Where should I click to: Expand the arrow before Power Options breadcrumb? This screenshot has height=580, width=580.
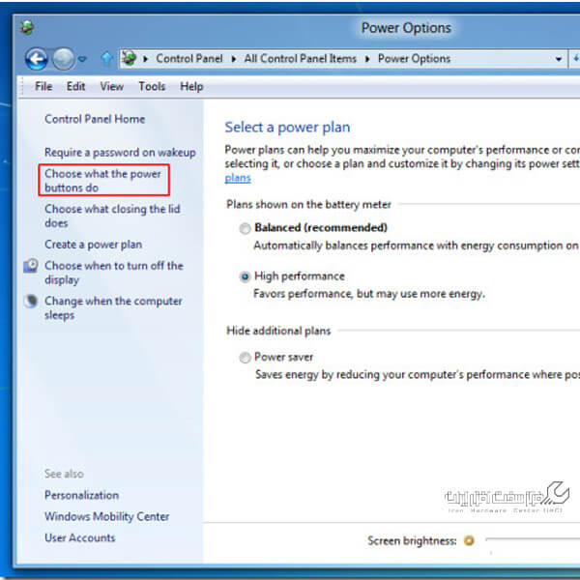point(367,59)
